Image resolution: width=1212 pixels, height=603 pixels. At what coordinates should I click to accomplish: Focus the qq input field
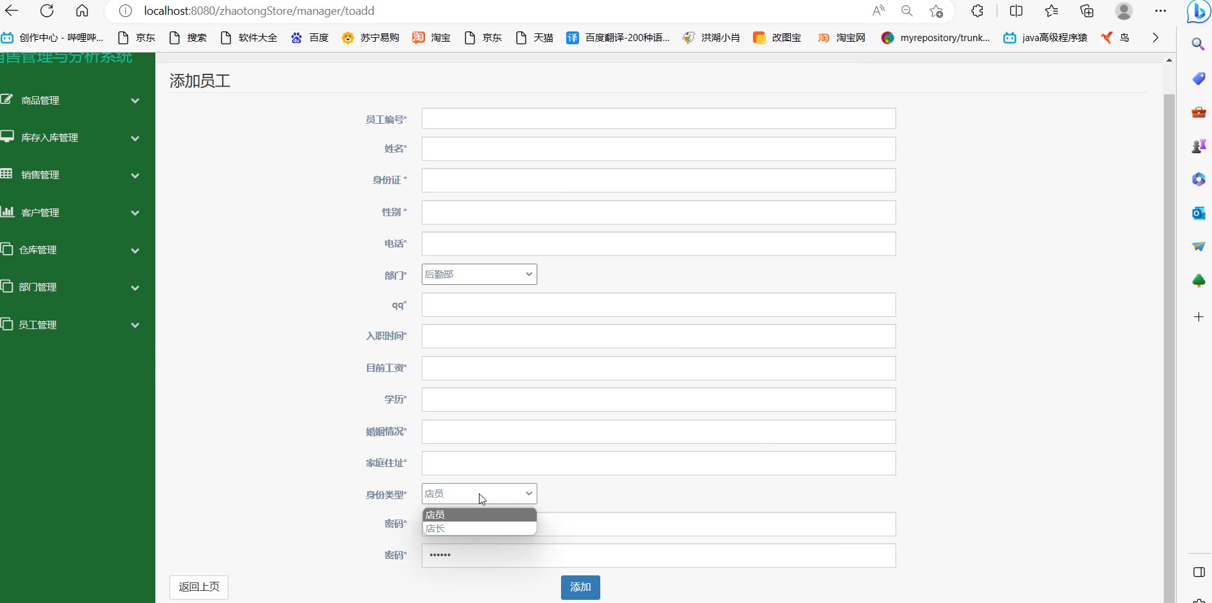click(x=659, y=305)
